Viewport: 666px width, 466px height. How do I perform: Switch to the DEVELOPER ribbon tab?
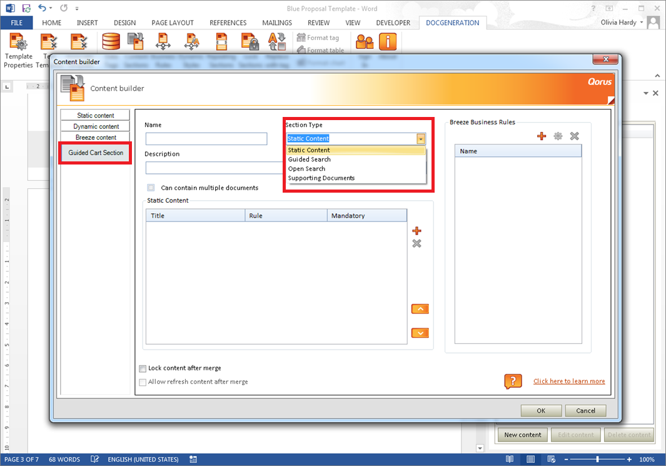(393, 23)
